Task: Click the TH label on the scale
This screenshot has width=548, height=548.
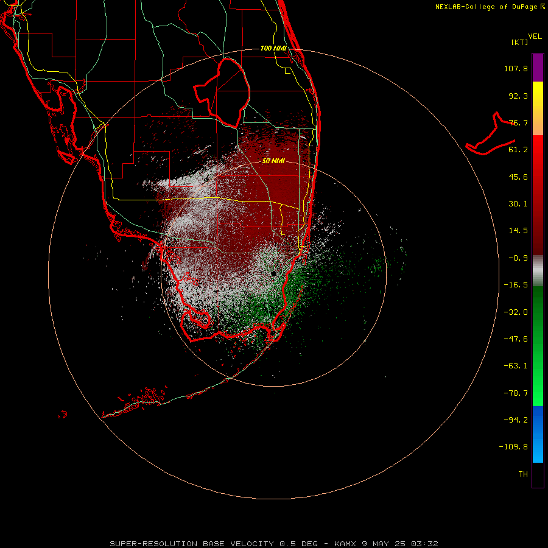Action: 523,474
